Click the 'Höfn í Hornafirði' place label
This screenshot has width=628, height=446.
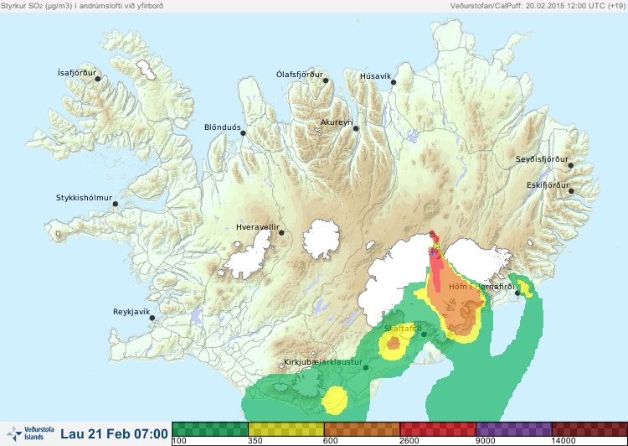coord(481,287)
